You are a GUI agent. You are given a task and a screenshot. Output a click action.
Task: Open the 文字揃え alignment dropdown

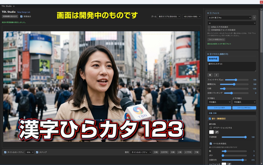(219, 102)
